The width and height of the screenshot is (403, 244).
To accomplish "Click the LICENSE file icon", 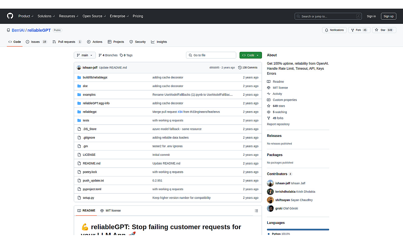I will click(79, 155).
